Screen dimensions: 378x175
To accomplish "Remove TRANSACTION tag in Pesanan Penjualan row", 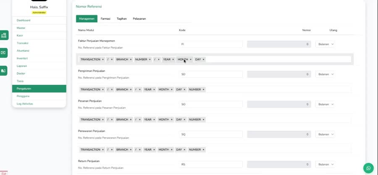I will coord(103,119).
